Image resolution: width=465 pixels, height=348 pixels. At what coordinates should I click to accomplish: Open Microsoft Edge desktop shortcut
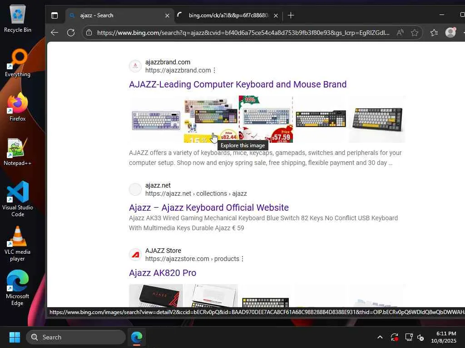tap(18, 288)
